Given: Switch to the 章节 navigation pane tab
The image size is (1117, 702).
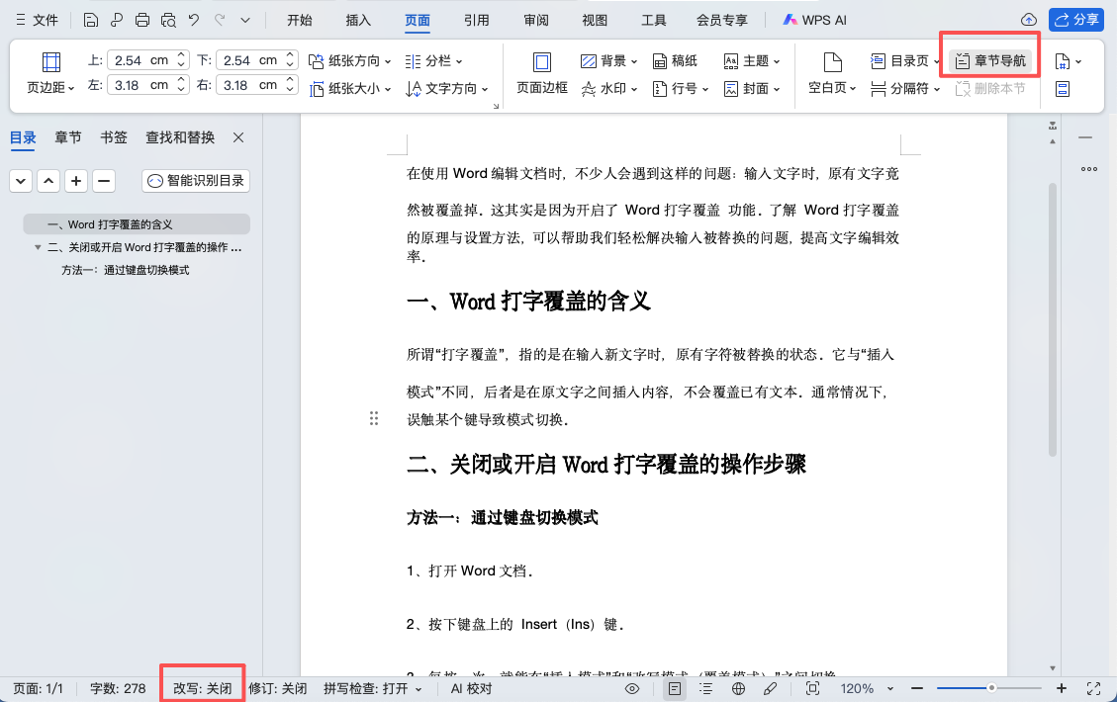Looking at the screenshot, I should point(68,137).
